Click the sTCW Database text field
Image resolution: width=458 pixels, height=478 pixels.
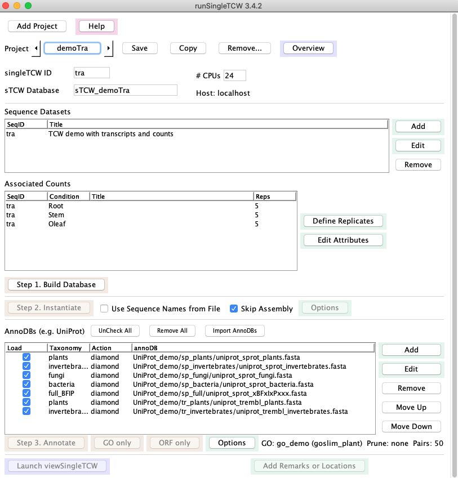125,90
